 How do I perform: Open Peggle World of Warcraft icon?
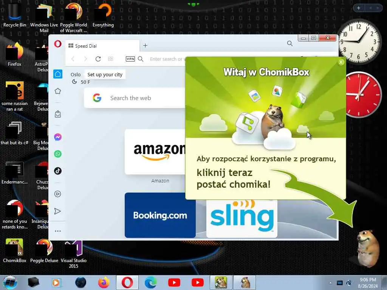pyautogui.click(x=74, y=17)
